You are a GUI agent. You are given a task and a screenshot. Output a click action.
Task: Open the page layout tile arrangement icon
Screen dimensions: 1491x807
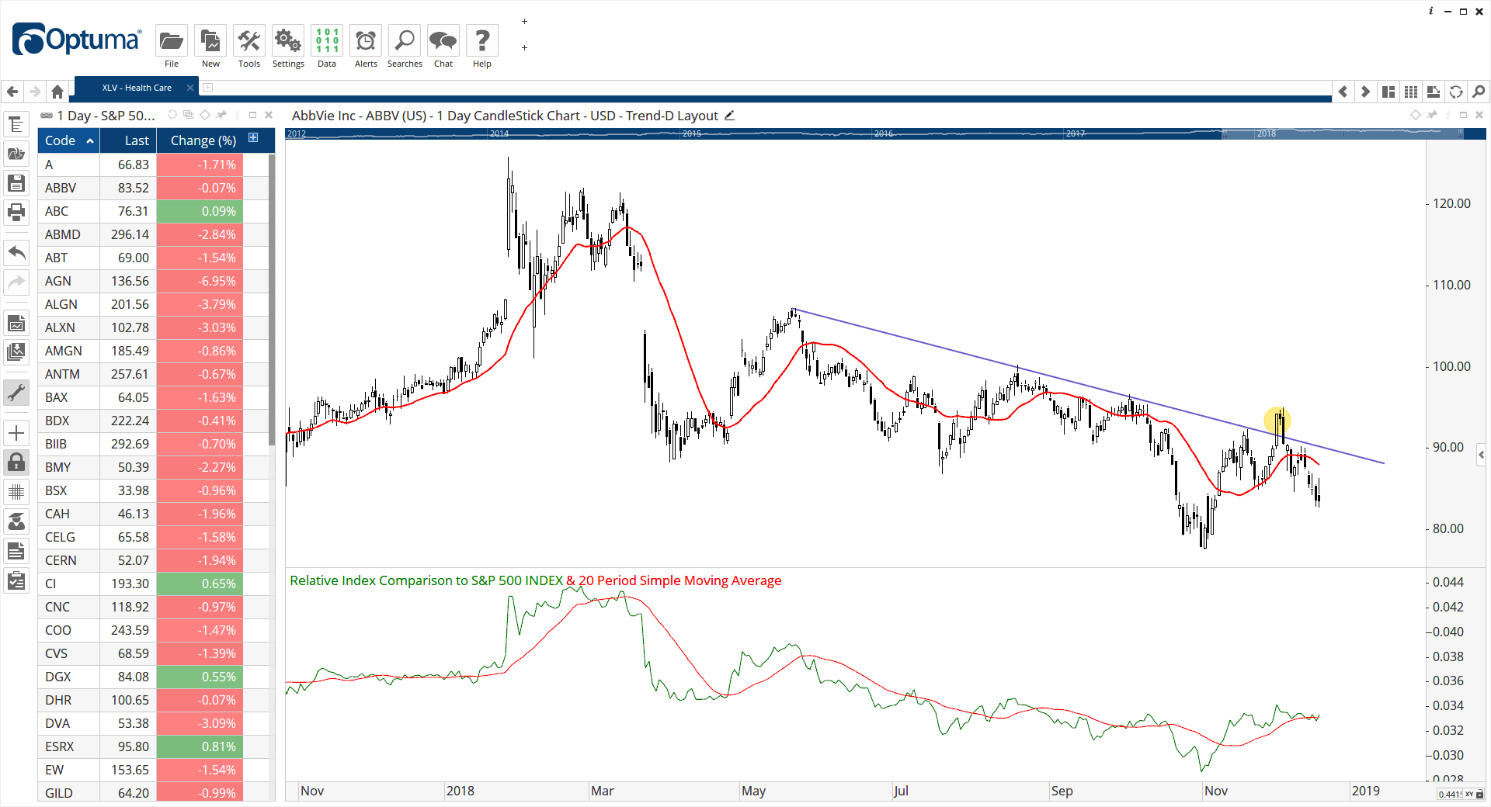1388,92
